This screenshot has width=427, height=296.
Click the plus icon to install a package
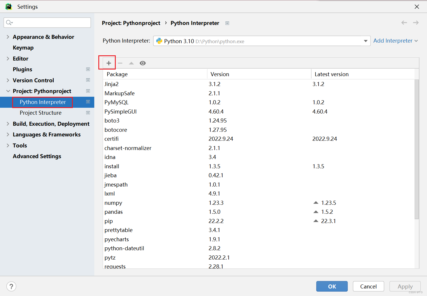pos(109,63)
